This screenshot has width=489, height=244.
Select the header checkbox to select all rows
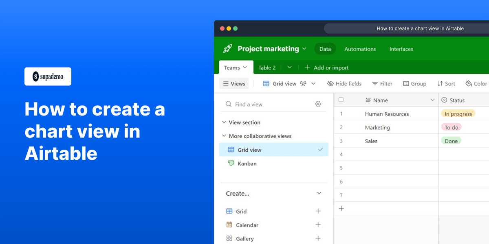coord(341,100)
